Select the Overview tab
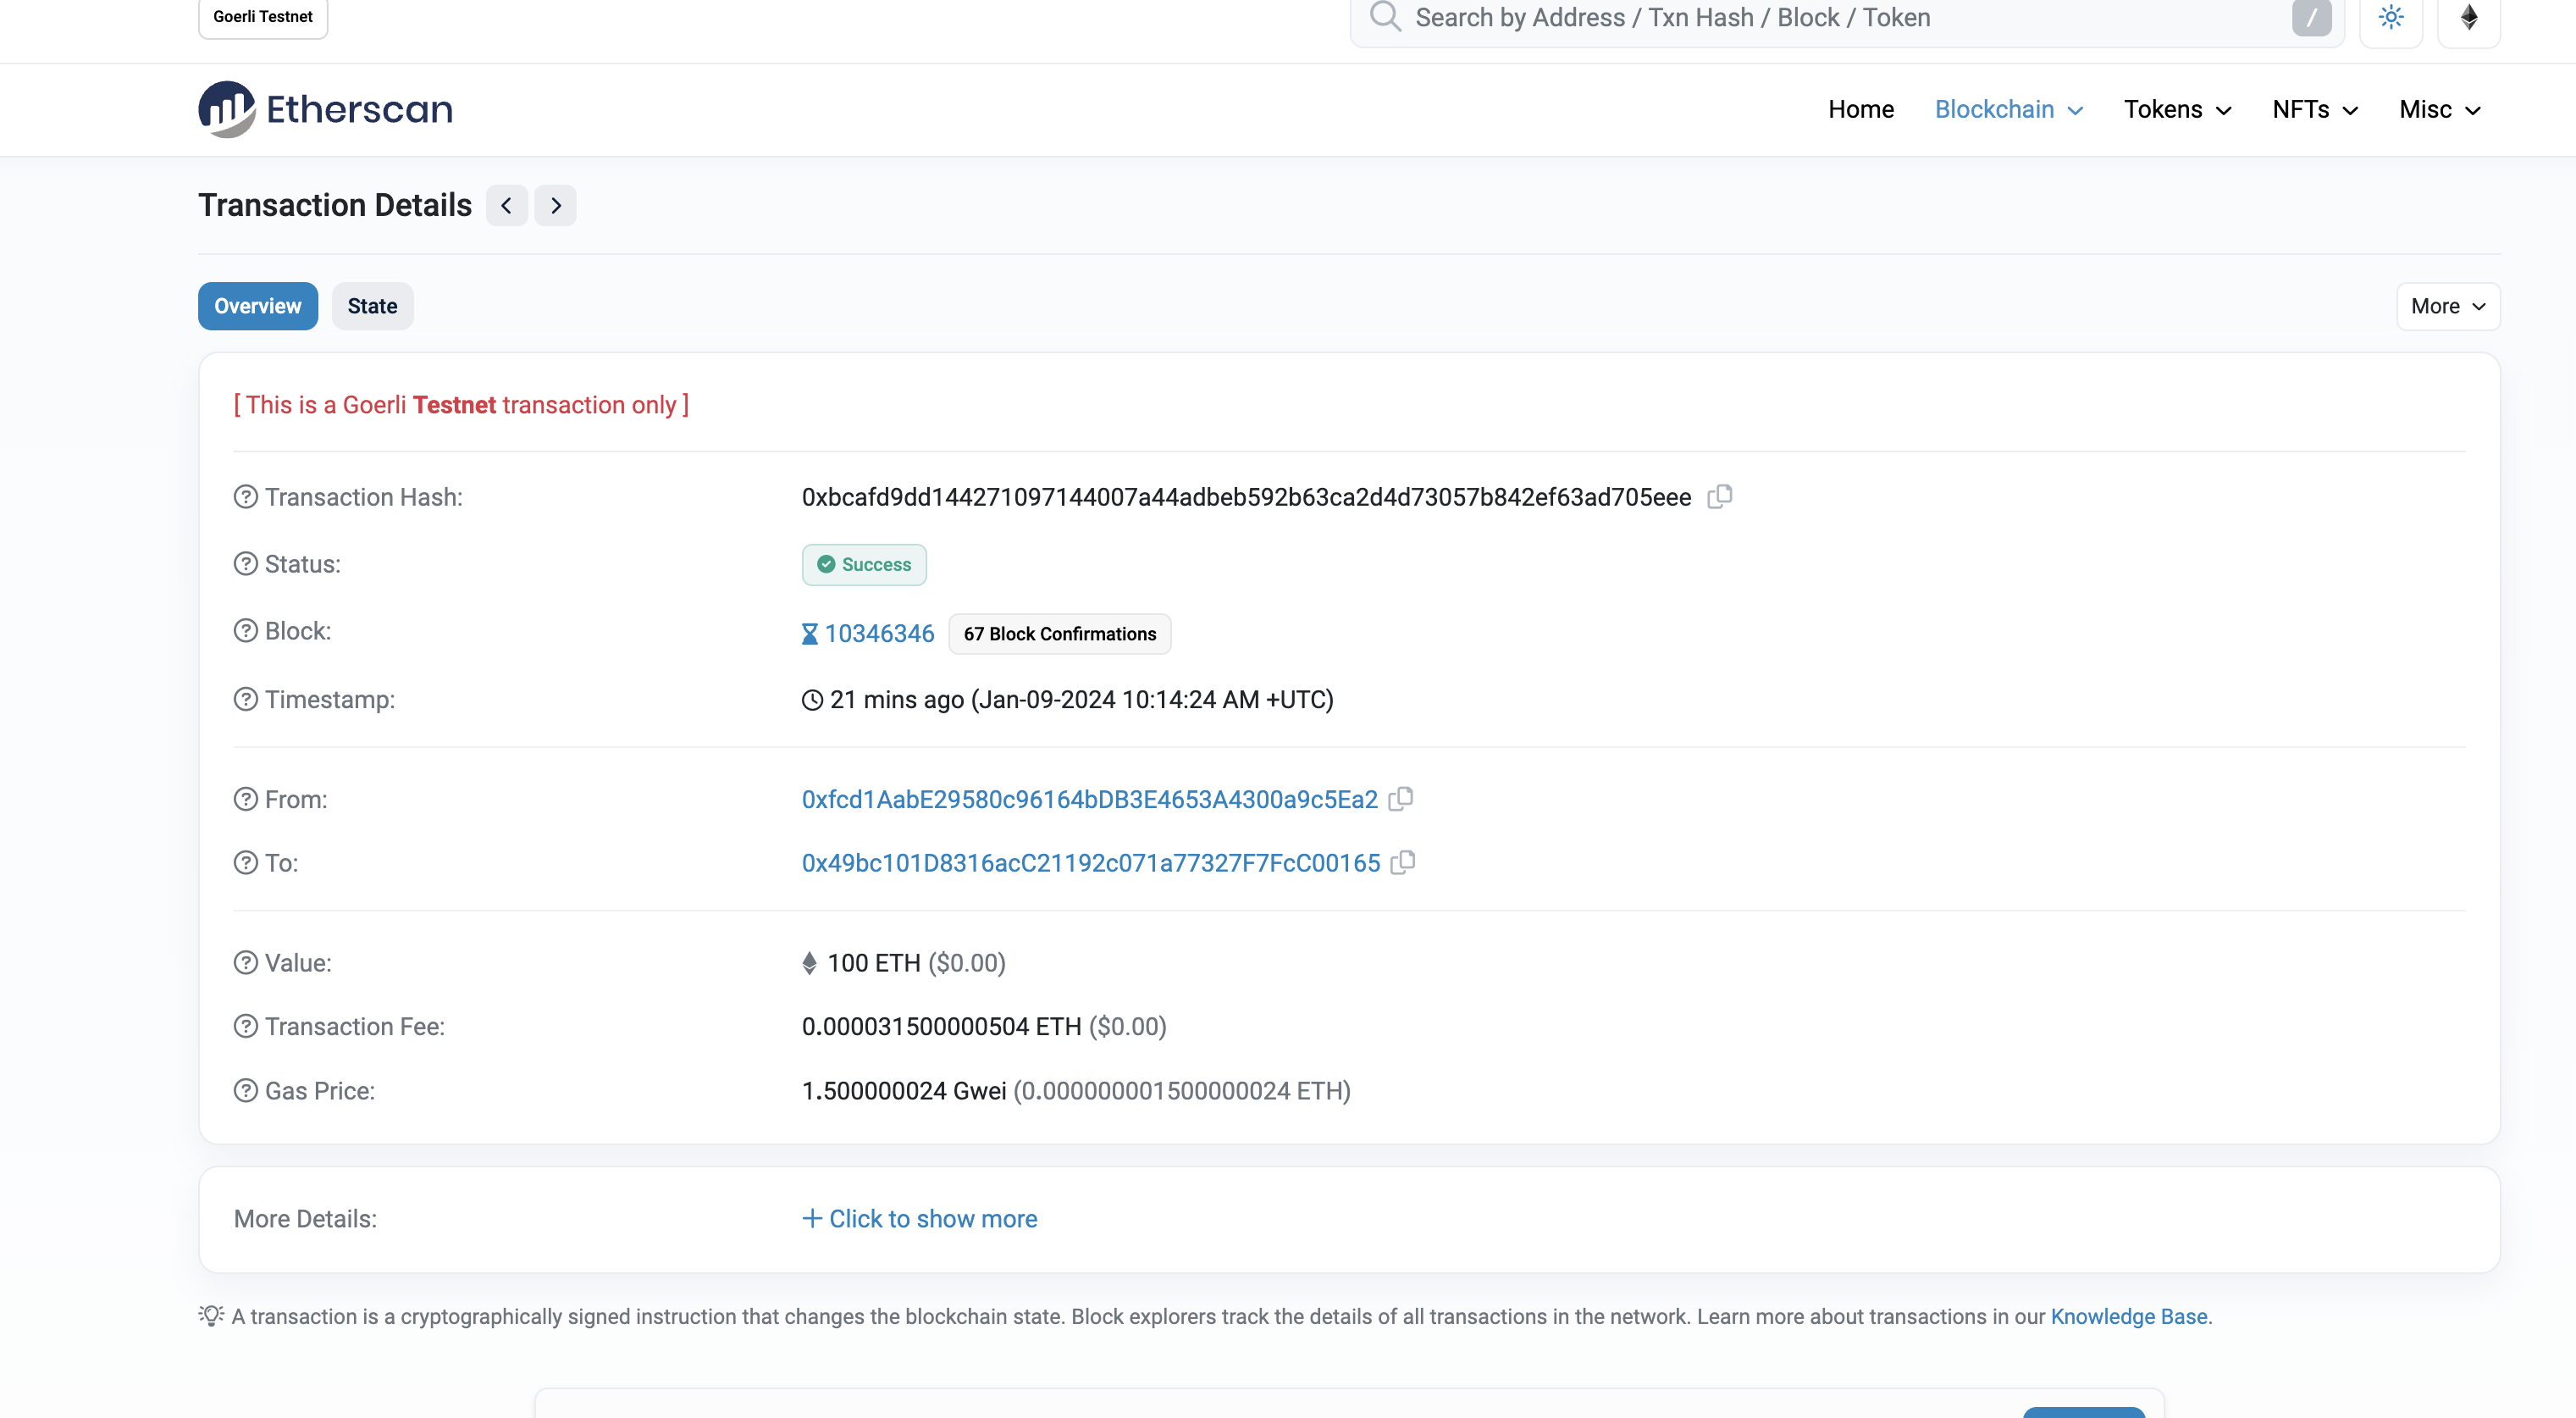Viewport: 2576px width, 1418px height. (x=257, y=306)
